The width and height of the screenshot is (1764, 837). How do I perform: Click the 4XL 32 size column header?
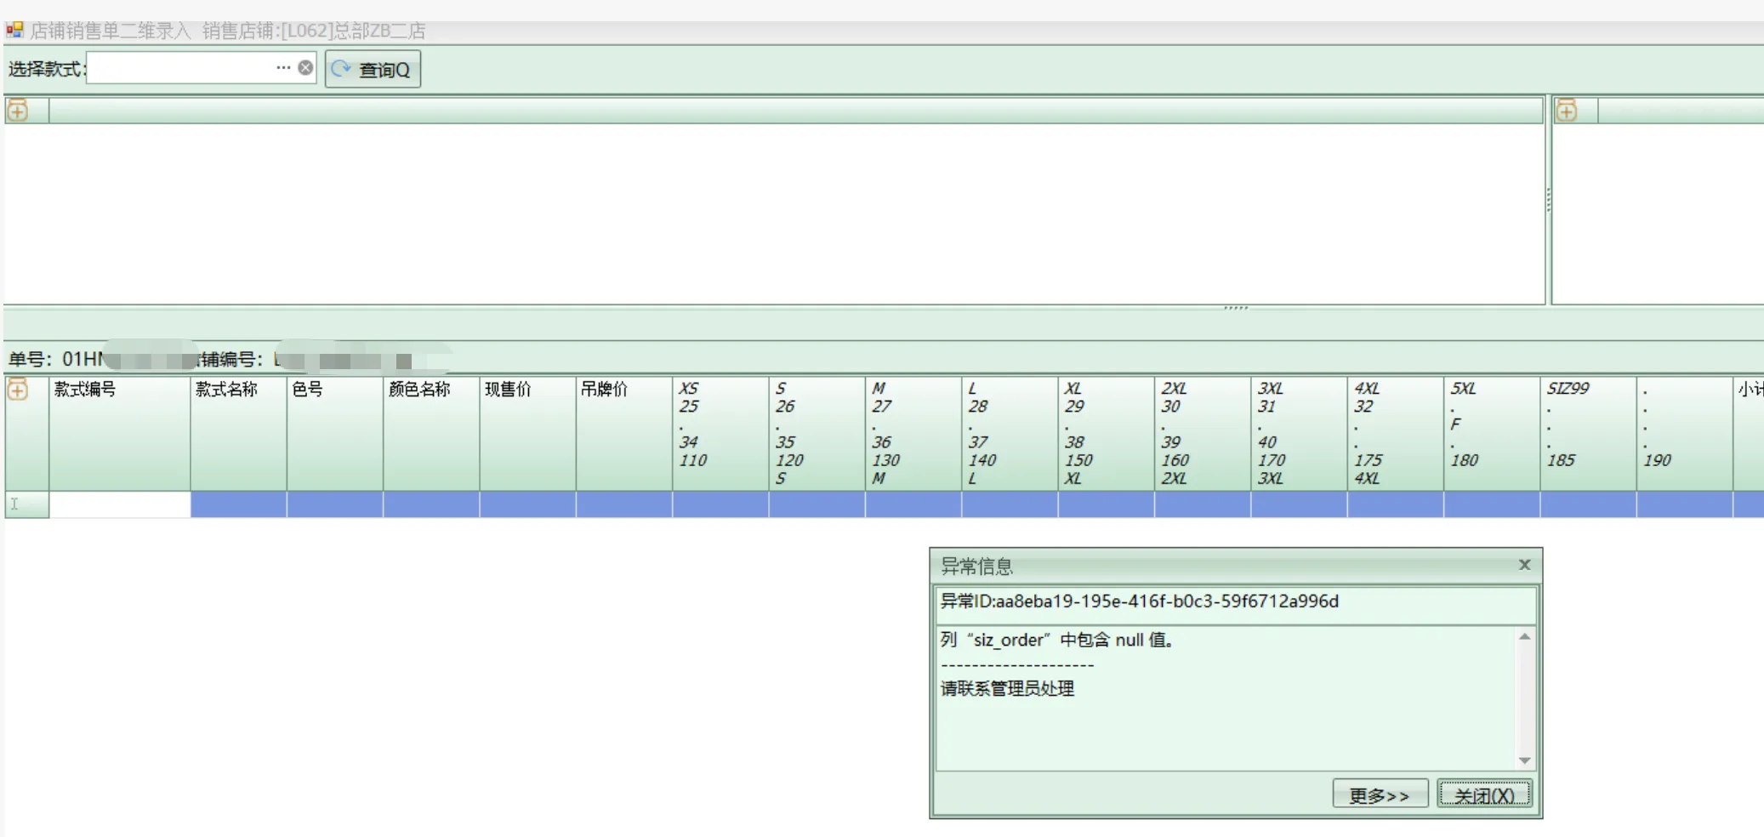1395,433
